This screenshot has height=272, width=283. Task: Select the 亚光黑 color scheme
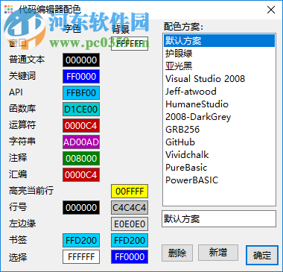pyautogui.click(x=219, y=66)
